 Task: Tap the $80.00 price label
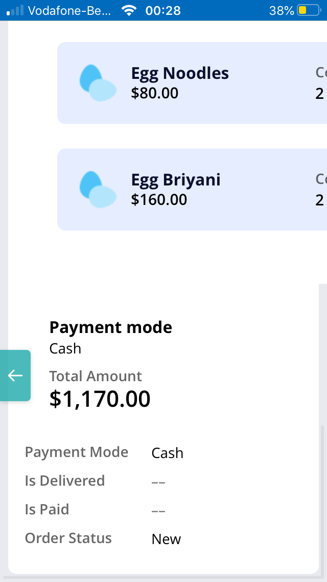coord(155,93)
